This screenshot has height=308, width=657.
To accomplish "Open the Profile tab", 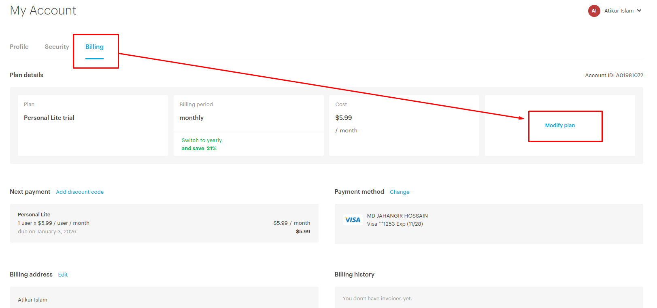I will [19, 47].
